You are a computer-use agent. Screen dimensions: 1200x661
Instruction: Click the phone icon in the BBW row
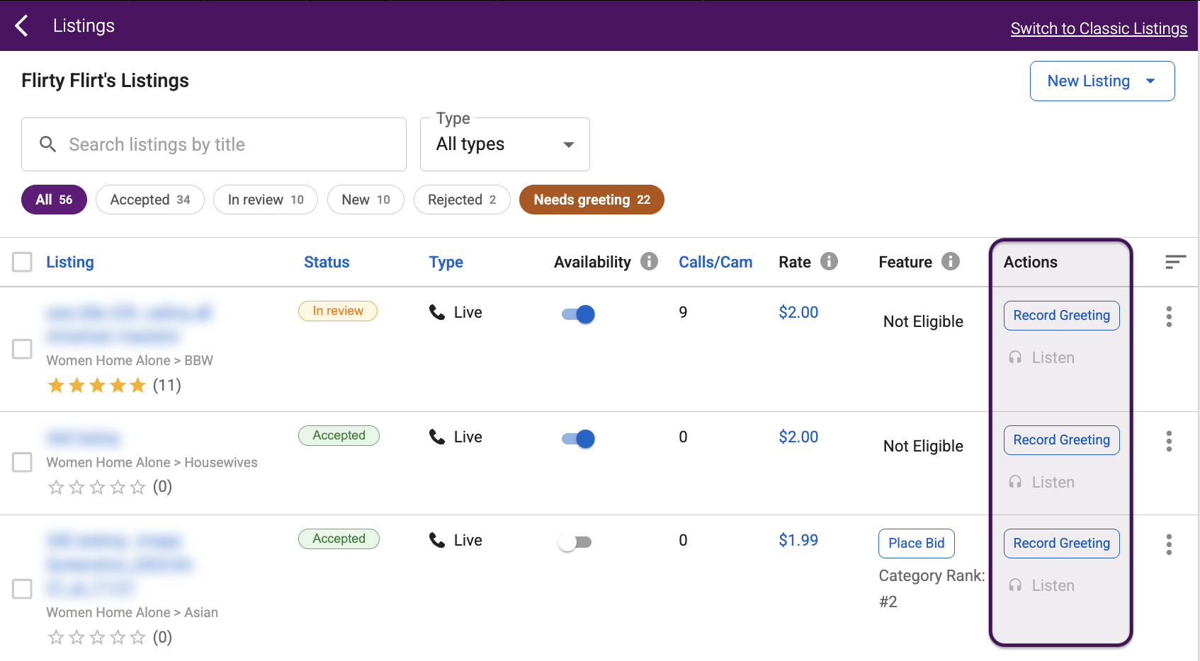[x=437, y=312]
